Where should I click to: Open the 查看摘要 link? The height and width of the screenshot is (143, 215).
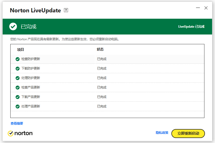point(17,124)
